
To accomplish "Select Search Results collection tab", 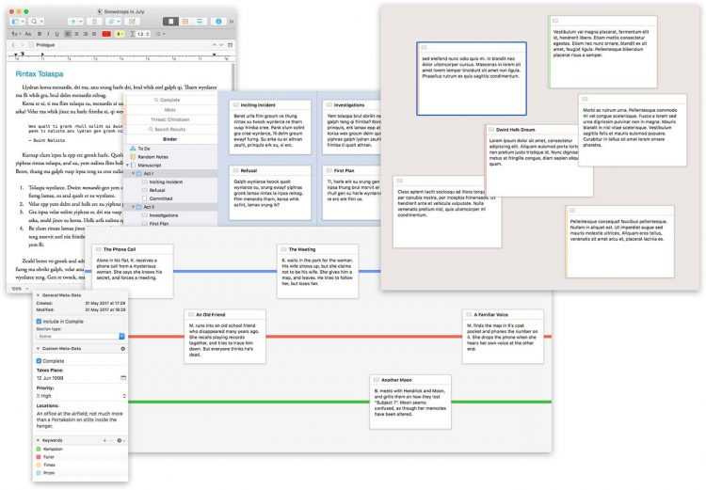I will coord(169,129).
